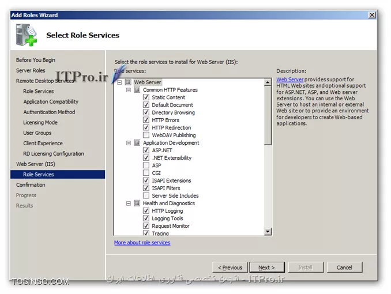Enable Server Side Includes checkbox
391x294 pixels.
[x=146, y=195]
